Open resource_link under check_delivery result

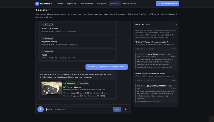[166, 67]
